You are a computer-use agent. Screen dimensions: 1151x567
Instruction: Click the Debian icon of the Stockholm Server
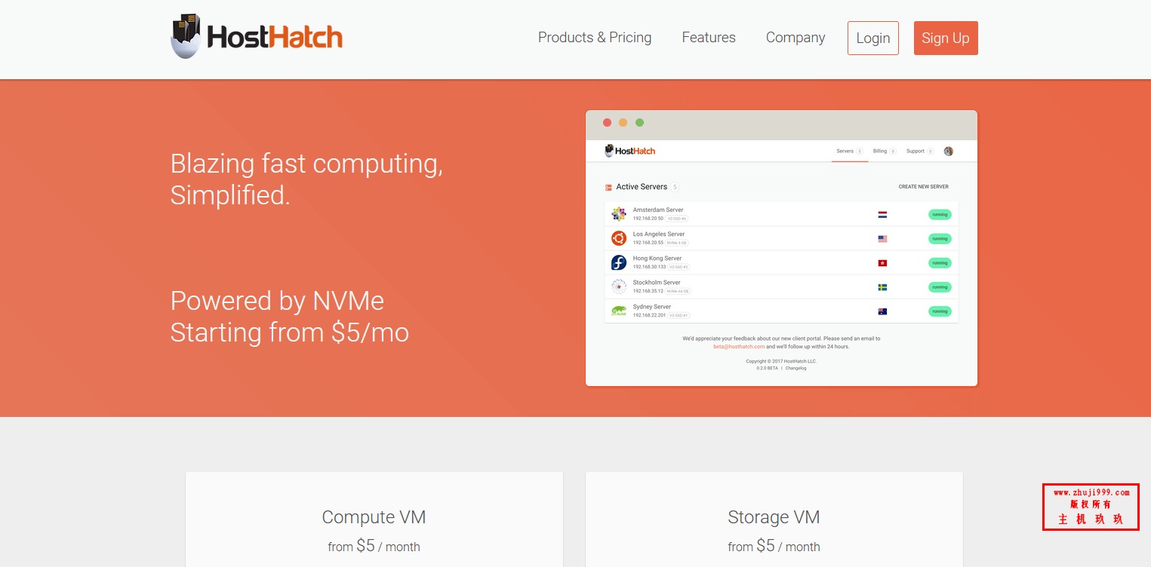click(619, 287)
